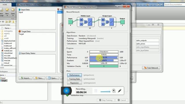This screenshot has height=104, width=185.
Task: Select the m3iregistry folder
Action: click(8, 31)
